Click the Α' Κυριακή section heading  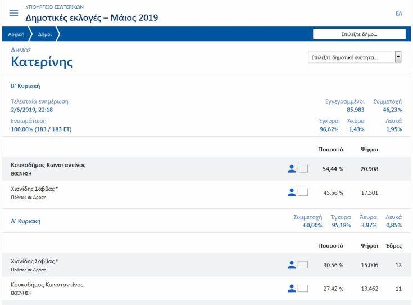point(25,221)
